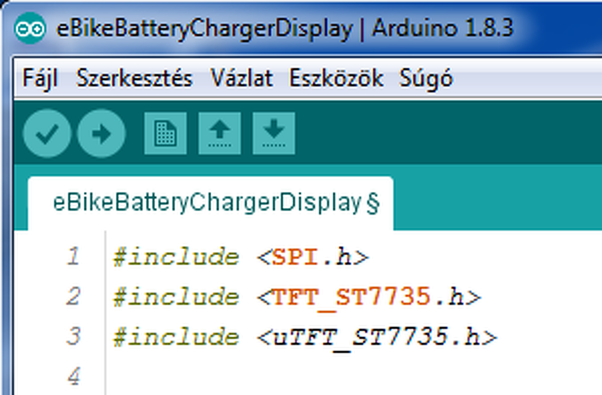Open the Vázlat menu
The image size is (602, 395).
pyautogui.click(x=242, y=78)
